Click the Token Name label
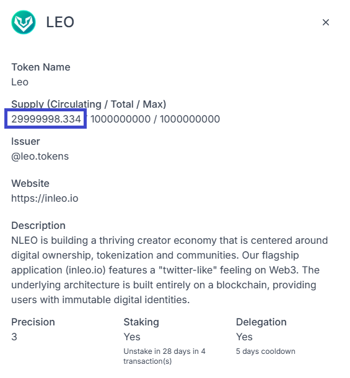Viewport: 350px width, 378px height. [x=41, y=67]
